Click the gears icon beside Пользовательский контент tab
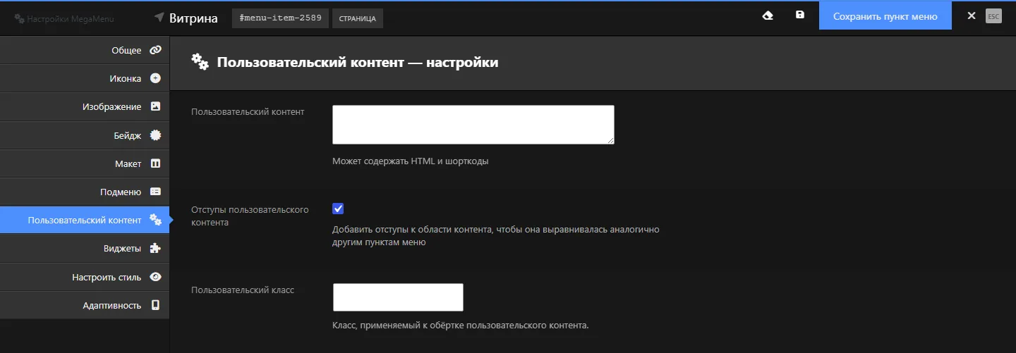The width and height of the screenshot is (1016, 353). coord(155,221)
